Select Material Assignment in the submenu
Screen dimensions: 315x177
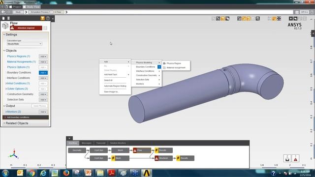176,68
